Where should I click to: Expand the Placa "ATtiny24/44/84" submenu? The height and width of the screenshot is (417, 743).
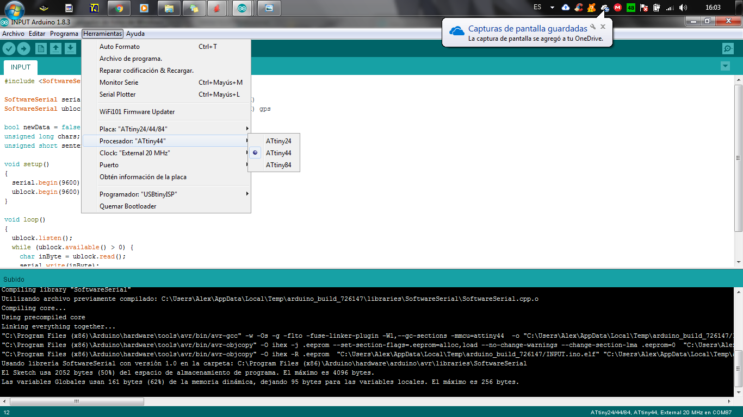tap(166, 129)
